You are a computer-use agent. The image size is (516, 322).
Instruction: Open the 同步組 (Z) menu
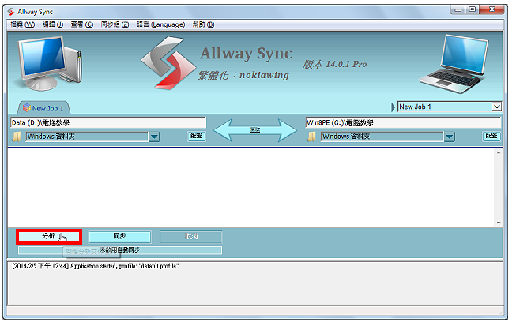115,24
